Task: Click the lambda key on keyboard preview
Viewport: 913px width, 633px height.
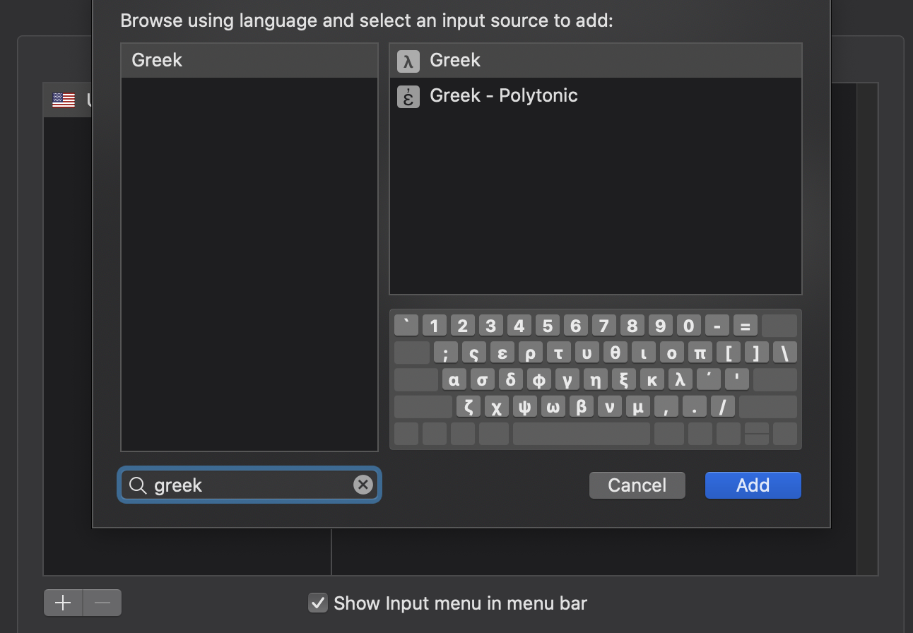Action: point(681,379)
